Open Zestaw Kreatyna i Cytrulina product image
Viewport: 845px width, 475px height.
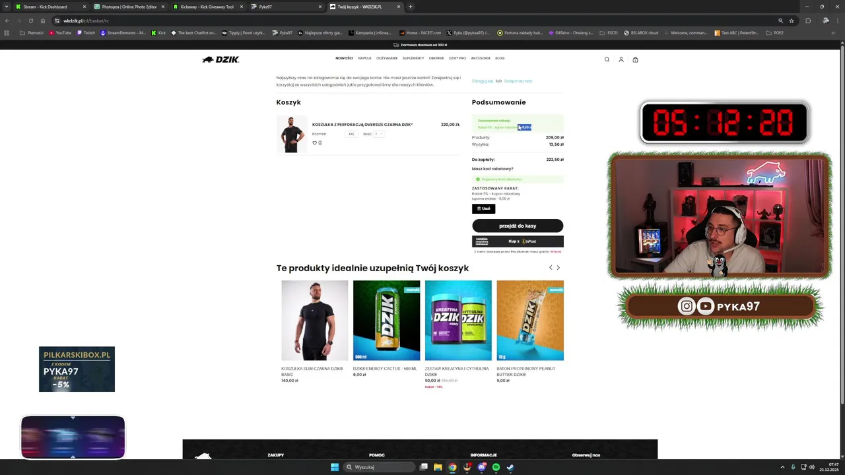click(458, 321)
